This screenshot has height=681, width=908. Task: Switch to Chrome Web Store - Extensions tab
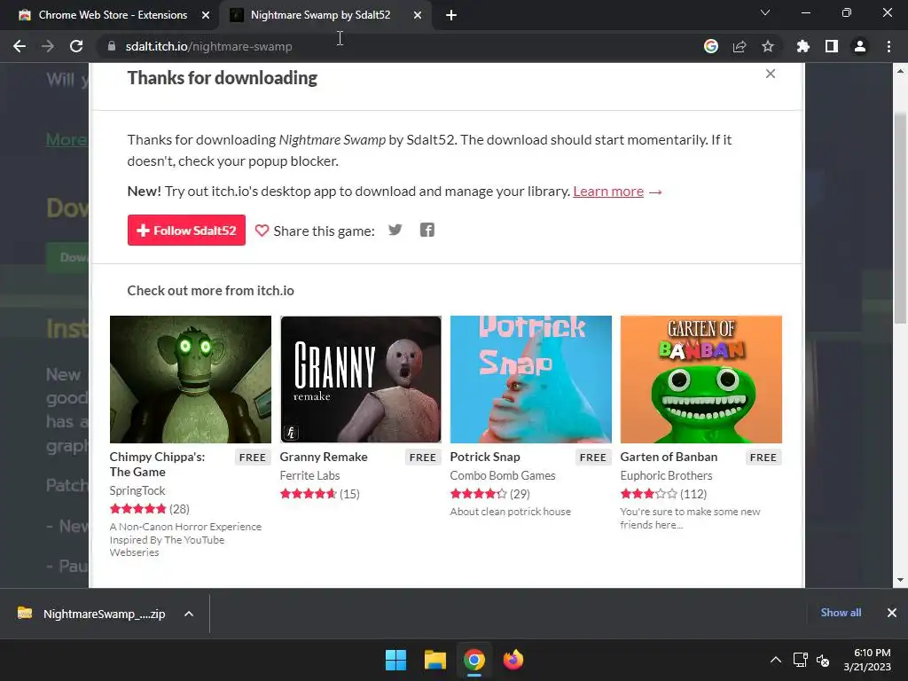[x=113, y=15]
